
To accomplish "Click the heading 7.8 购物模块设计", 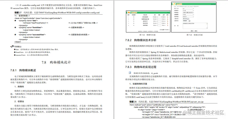I will (x=56, y=62).
